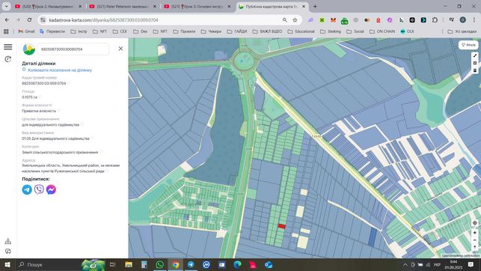Screen dimensions: 481x271
Task: Open the Educational bookmarks folder
Action: [x=301, y=31]
